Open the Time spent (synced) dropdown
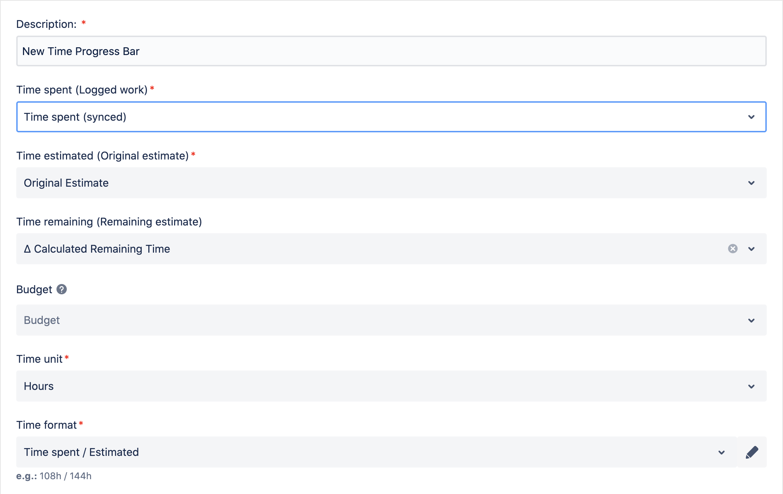 pyautogui.click(x=353, y=117)
